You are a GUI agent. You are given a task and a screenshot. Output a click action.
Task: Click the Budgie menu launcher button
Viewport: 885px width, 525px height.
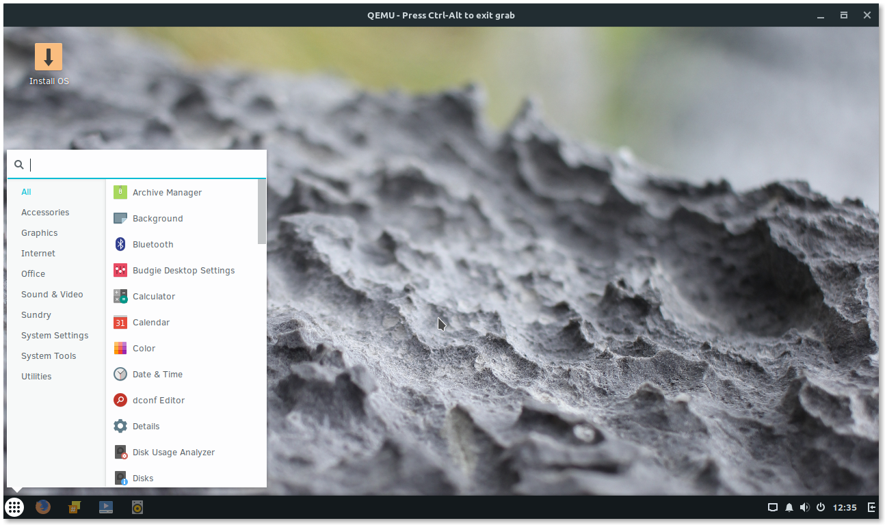[x=14, y=507]
